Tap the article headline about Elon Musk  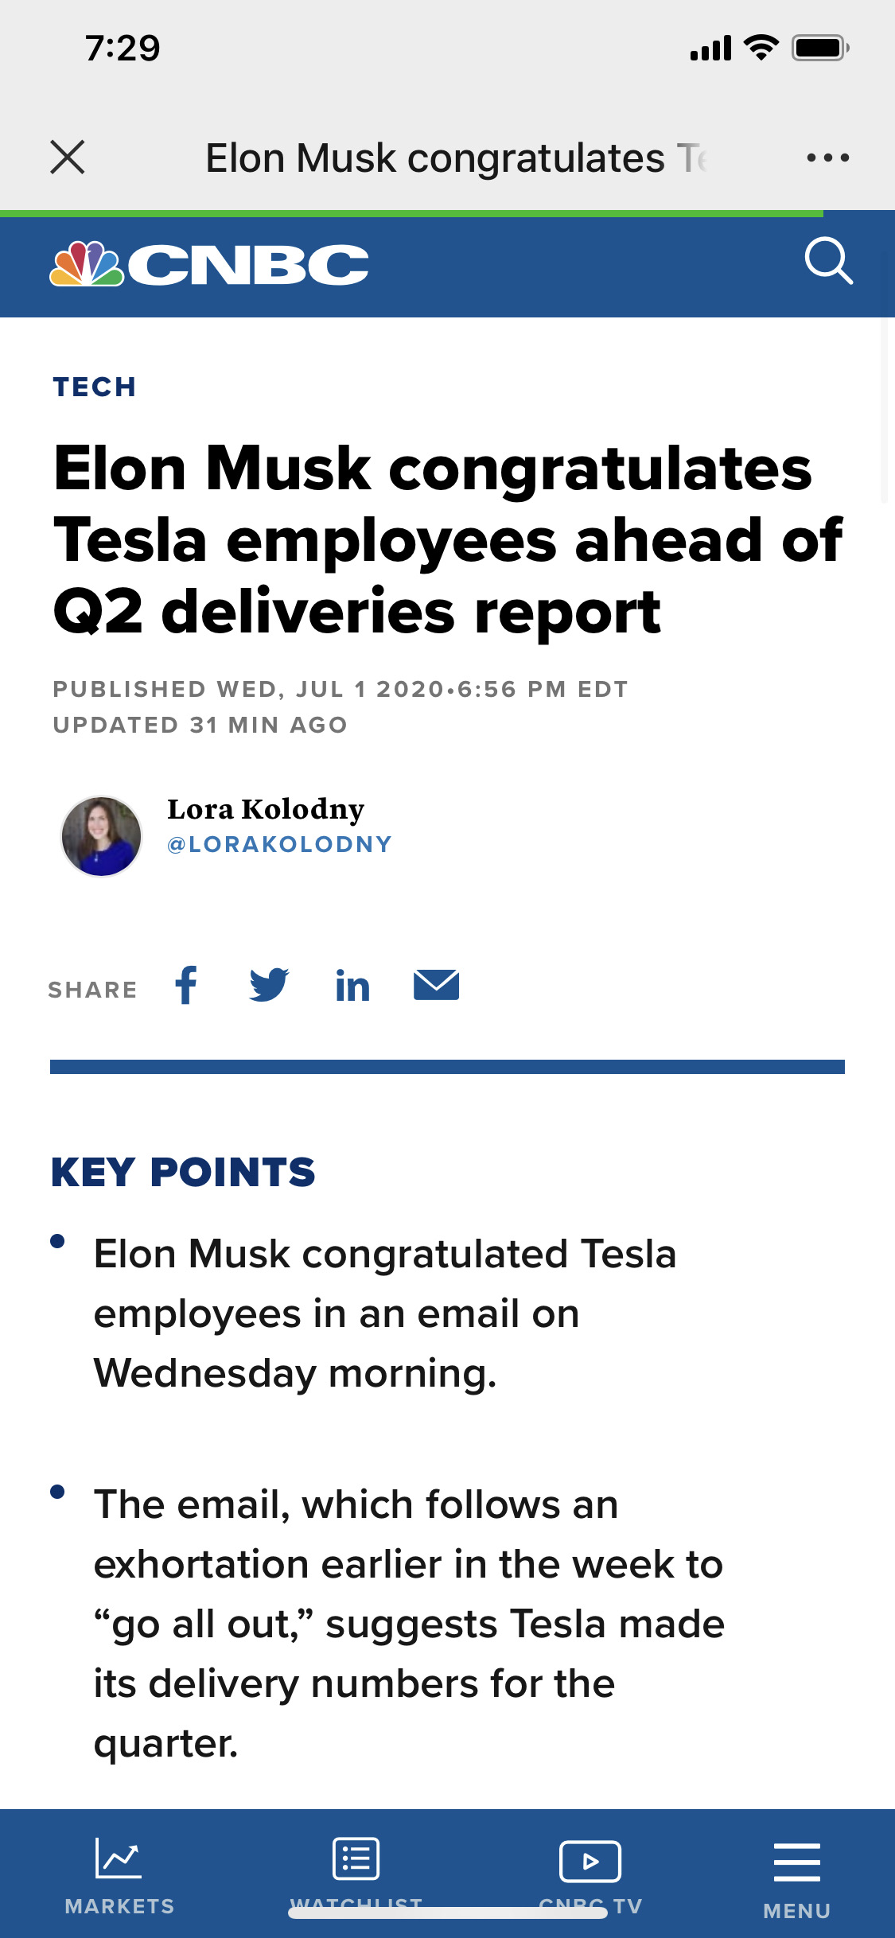point(447,539)
